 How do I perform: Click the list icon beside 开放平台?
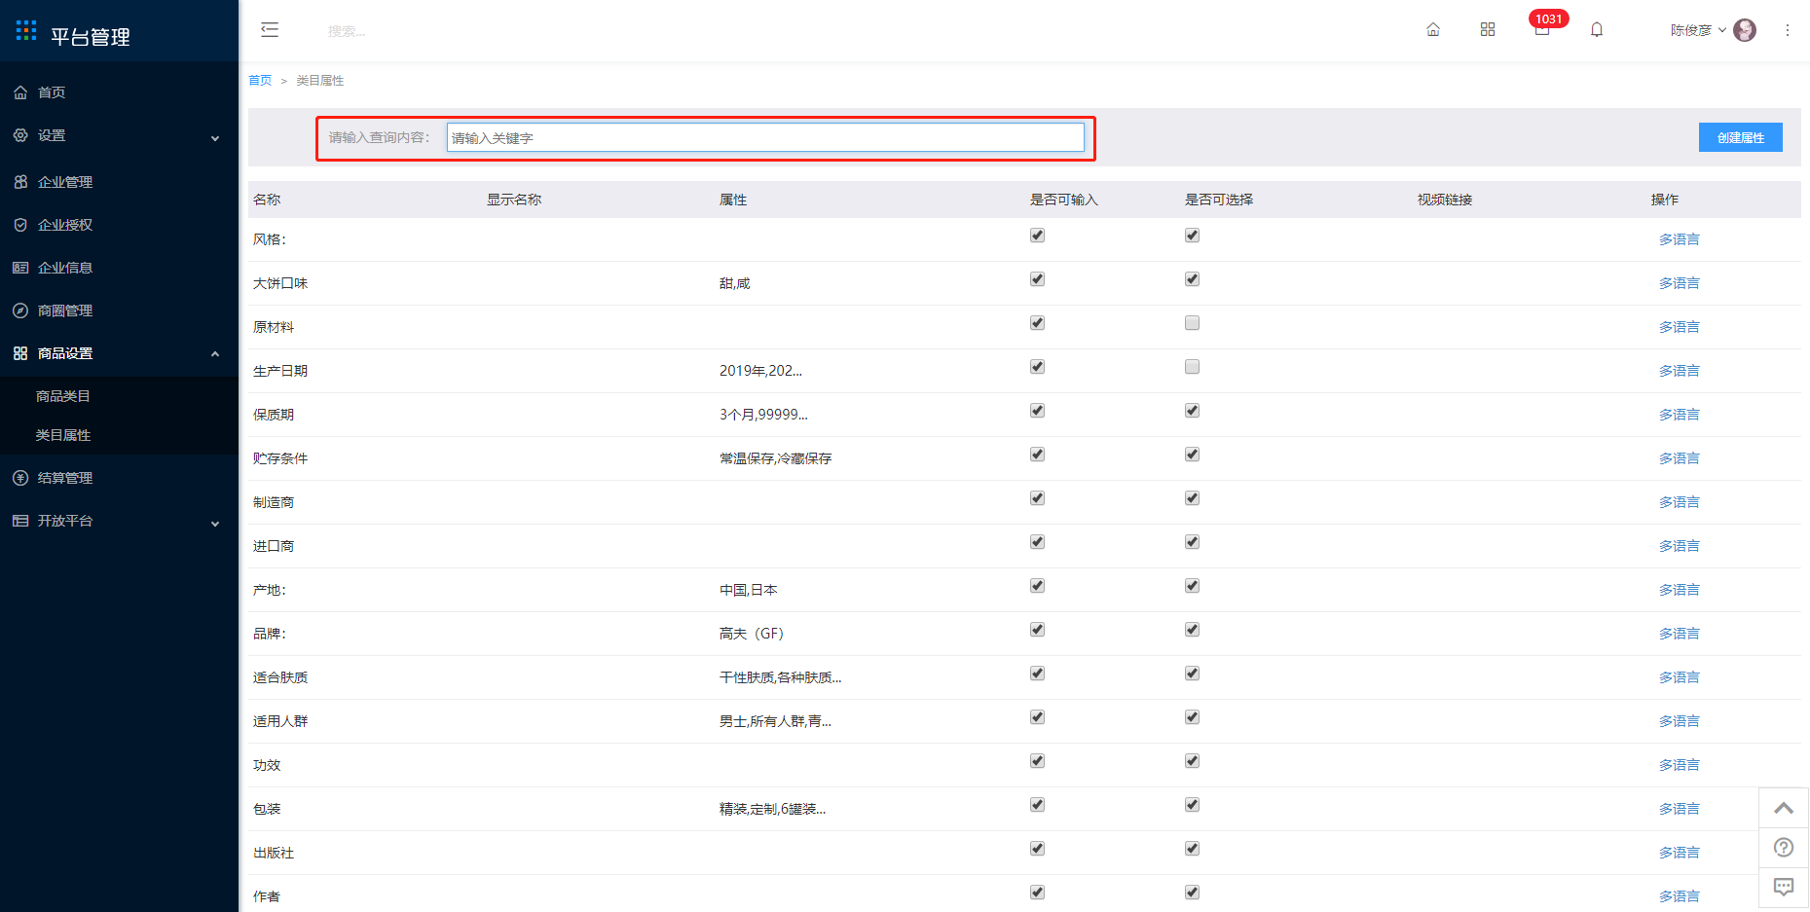point(20,521)
